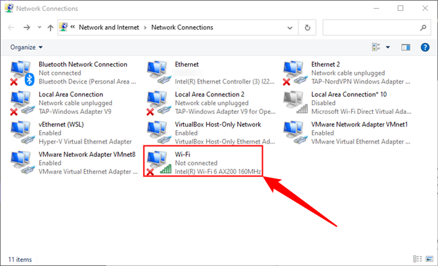
Task: Show the preview pane
Action: [x=406, y=47]
